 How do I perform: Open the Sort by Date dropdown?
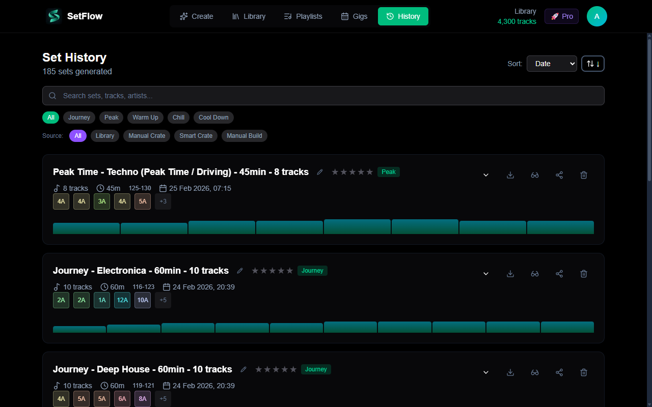pyautogui.click(x=552, y=64)
